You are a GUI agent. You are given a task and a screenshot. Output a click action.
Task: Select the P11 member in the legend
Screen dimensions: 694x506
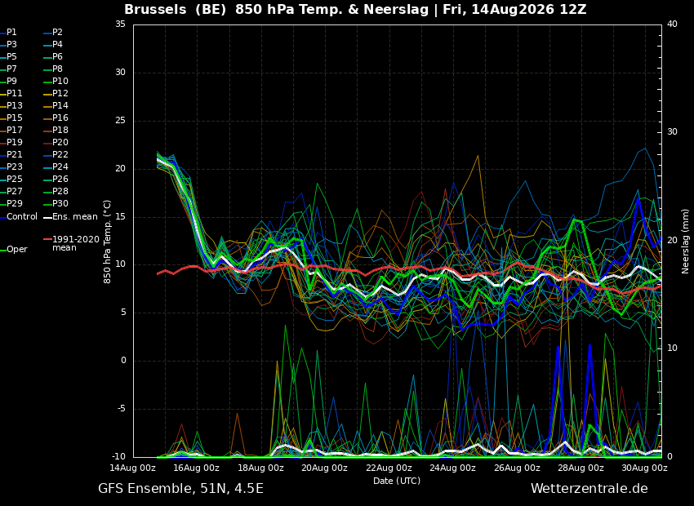tap(11, 93)
